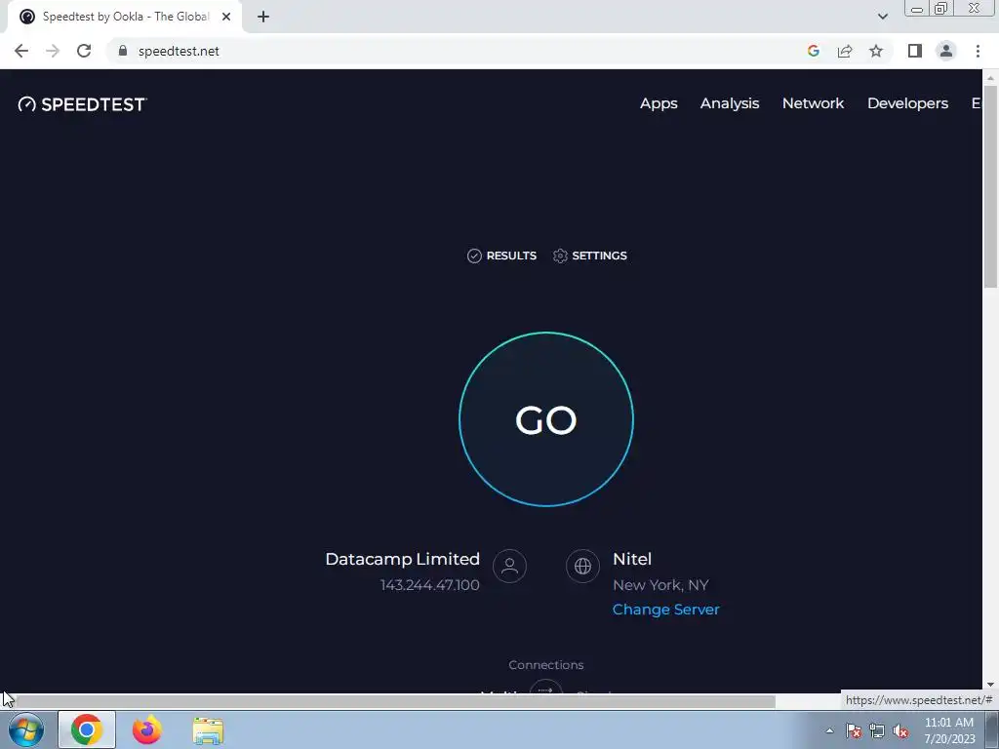999x749 pixels.
Task: Open the Windows Start menu
Action: [x=26, y=729]
